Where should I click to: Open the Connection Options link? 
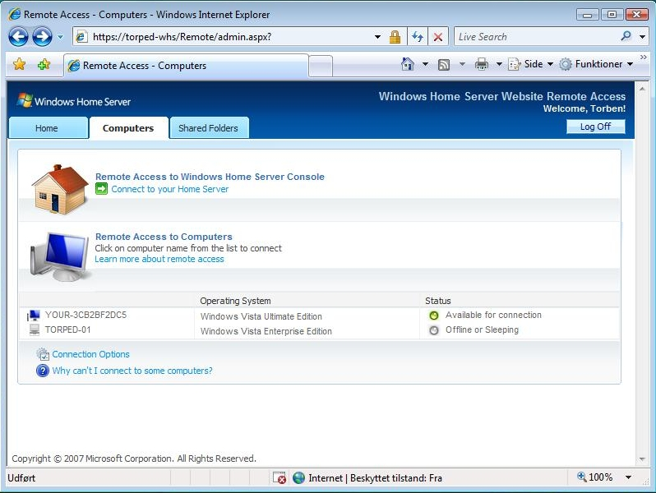pyautogui.click(x=90, y=354)
